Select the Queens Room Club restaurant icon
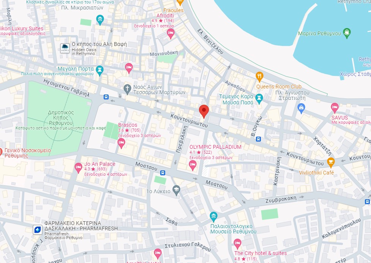 pos(260,77)
